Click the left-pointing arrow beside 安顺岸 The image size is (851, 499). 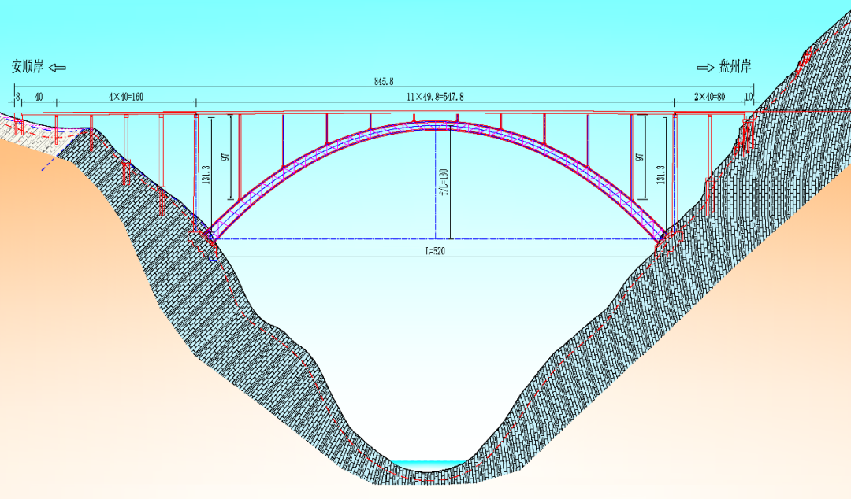[x=58, y=68]
